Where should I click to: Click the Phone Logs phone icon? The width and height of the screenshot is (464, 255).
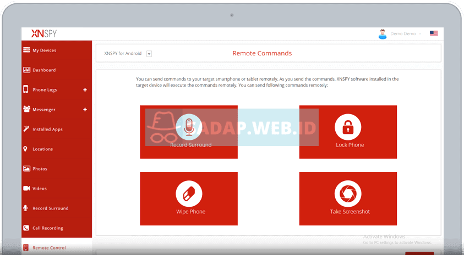point(26,89)
